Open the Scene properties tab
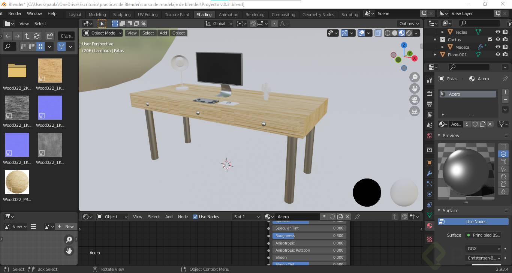 [430, 125]
